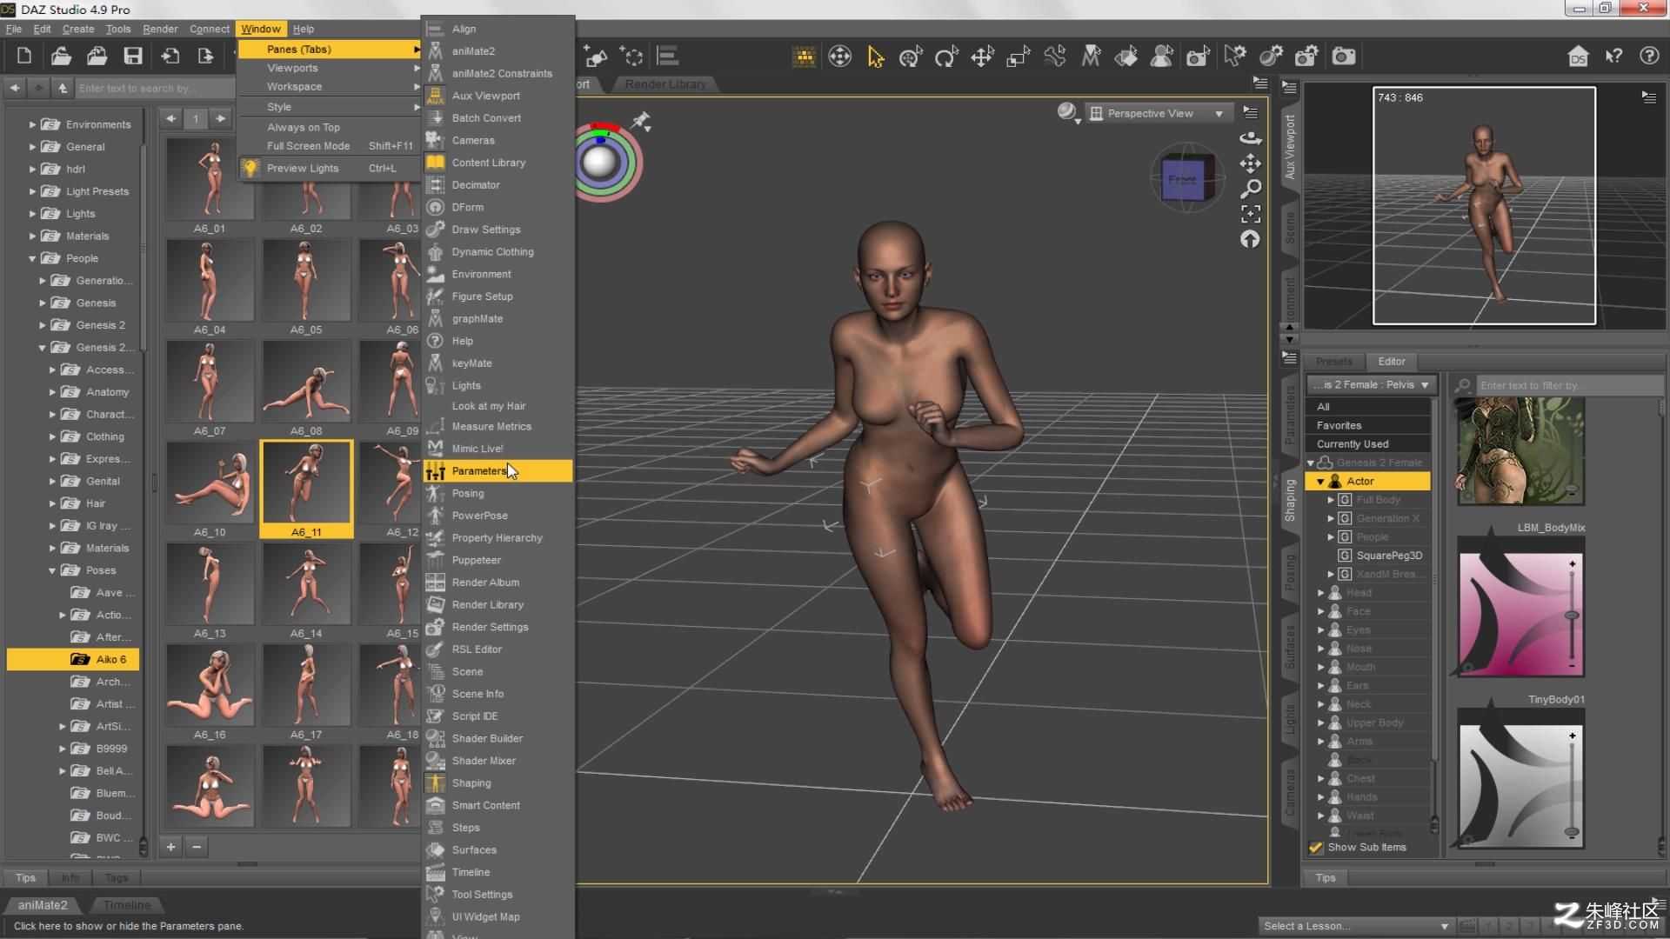Open the Aux Viewport side tab

pos(1290,146)
